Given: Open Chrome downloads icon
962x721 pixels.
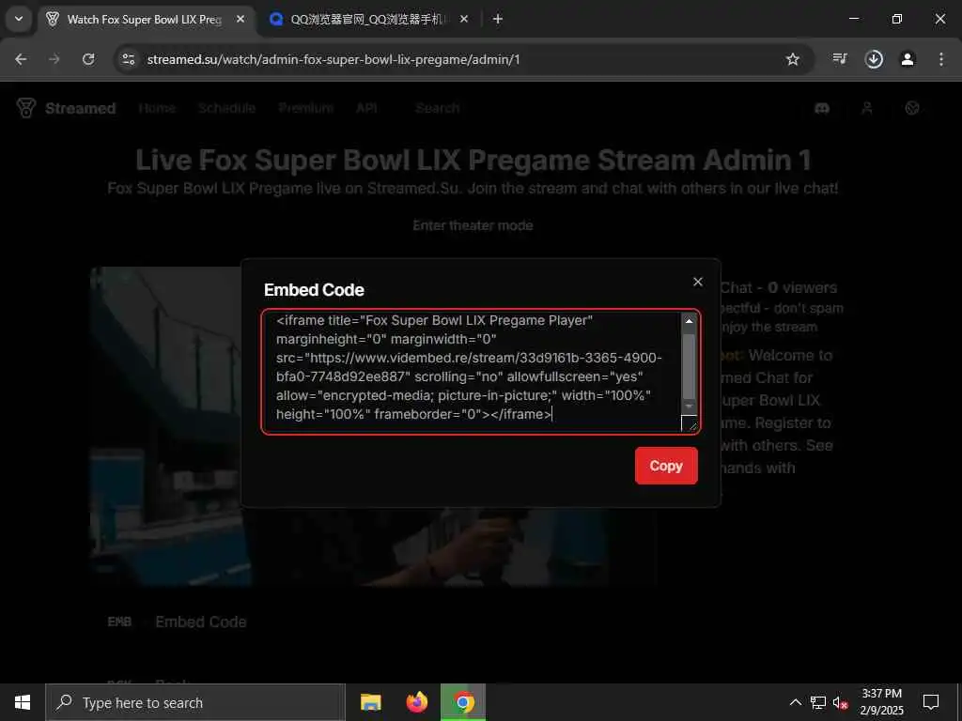Looking at the screenshot, I should coord(874,59).
